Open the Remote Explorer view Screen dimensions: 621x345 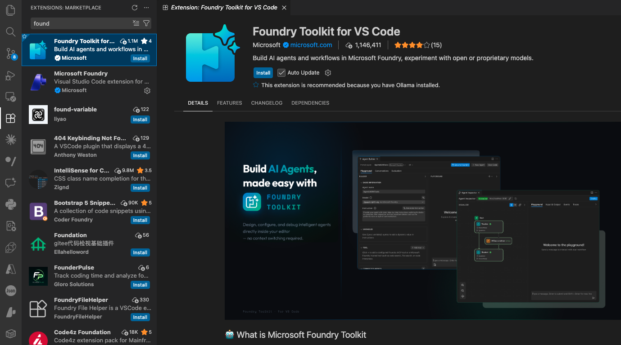pyautogui.click(x=10, y=97)
